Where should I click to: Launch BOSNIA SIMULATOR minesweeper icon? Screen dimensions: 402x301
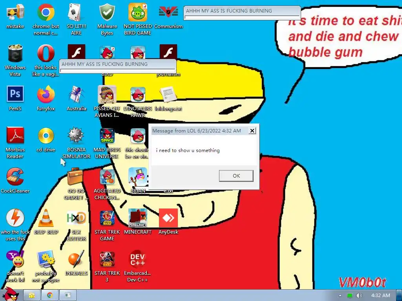tap(77, 135)
